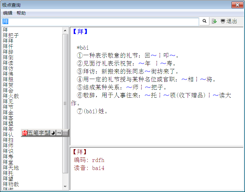
Task: Select 拜天地 in the word list
Action: pos(11,168)
